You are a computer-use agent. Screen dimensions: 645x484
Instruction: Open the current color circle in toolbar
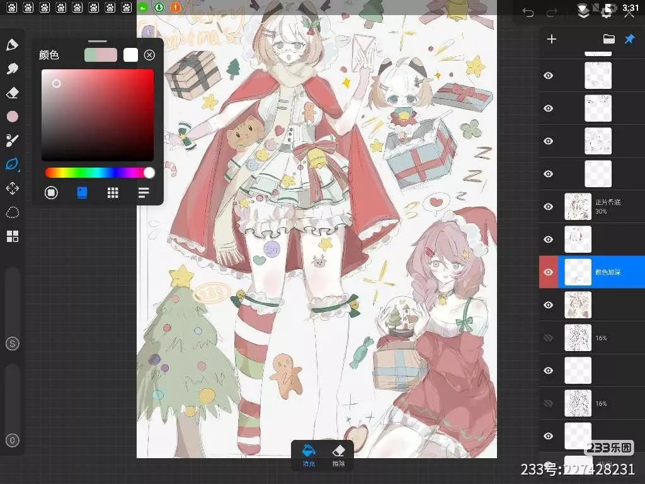coord(13,117)
